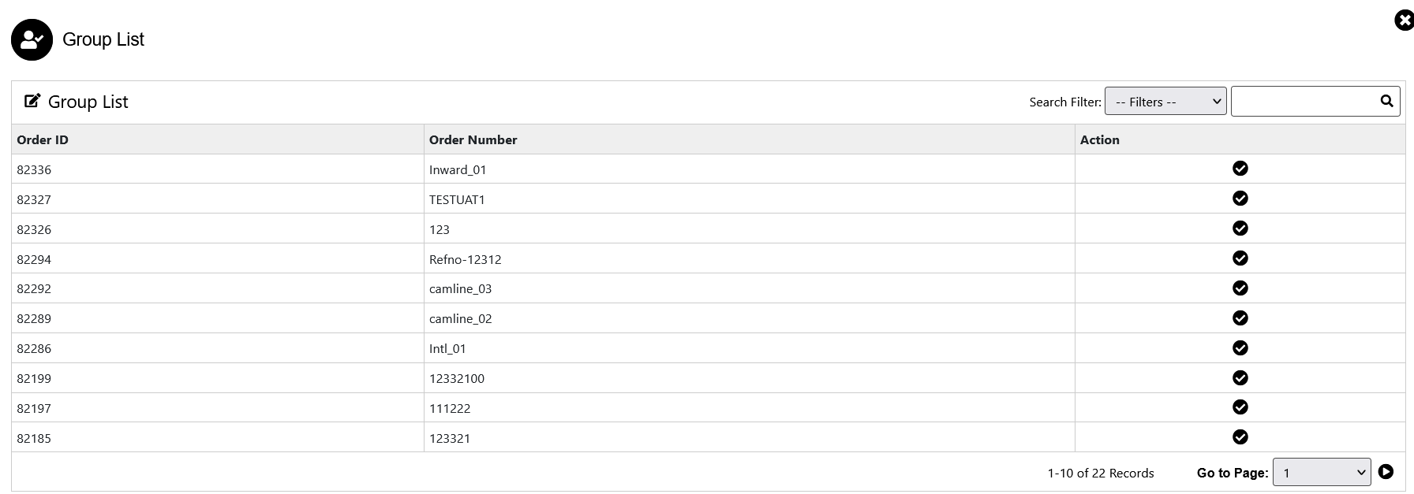The height and width of the screenshot is (494, 1414).
Task: Select Refno-12312 action check icon
Action: [1240, 258]
